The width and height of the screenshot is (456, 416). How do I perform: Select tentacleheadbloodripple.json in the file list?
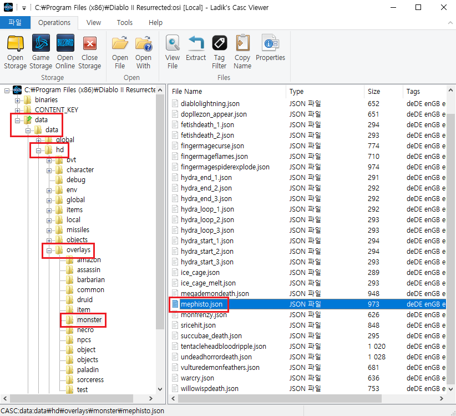coord(224,347)
